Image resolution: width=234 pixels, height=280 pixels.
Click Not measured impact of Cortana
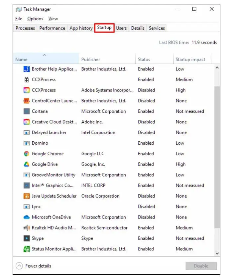pos(190,111)
